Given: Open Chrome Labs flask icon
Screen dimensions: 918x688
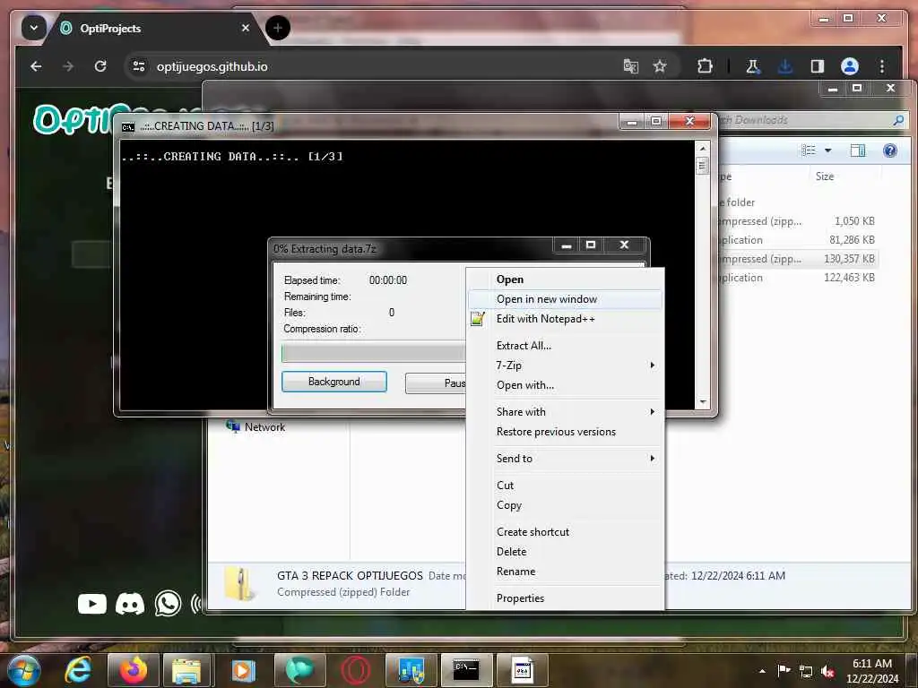Looking at the screenshot, I should (x=753, y=66).
